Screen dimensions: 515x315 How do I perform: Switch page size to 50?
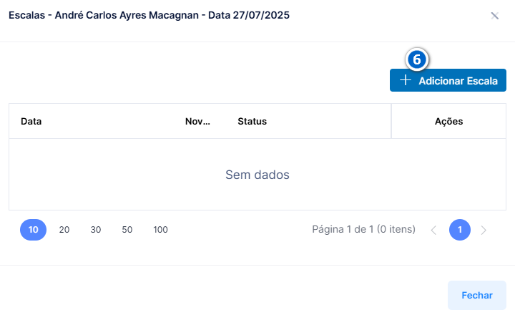[x=127, y=230]
